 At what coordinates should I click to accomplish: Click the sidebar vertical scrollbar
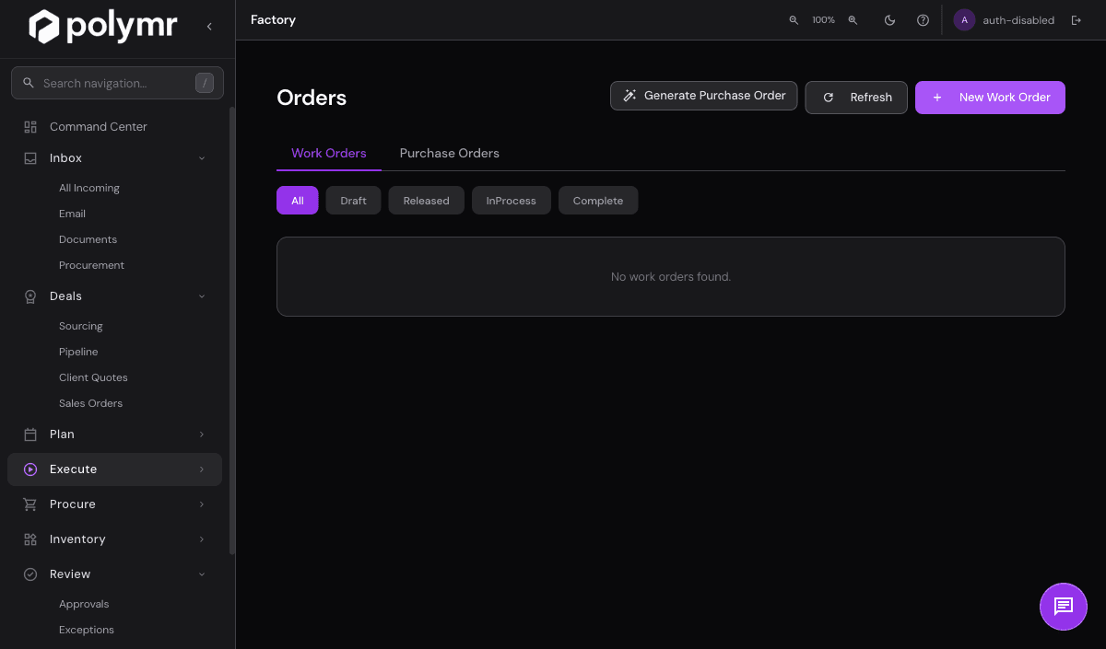(x=232, y=331)
